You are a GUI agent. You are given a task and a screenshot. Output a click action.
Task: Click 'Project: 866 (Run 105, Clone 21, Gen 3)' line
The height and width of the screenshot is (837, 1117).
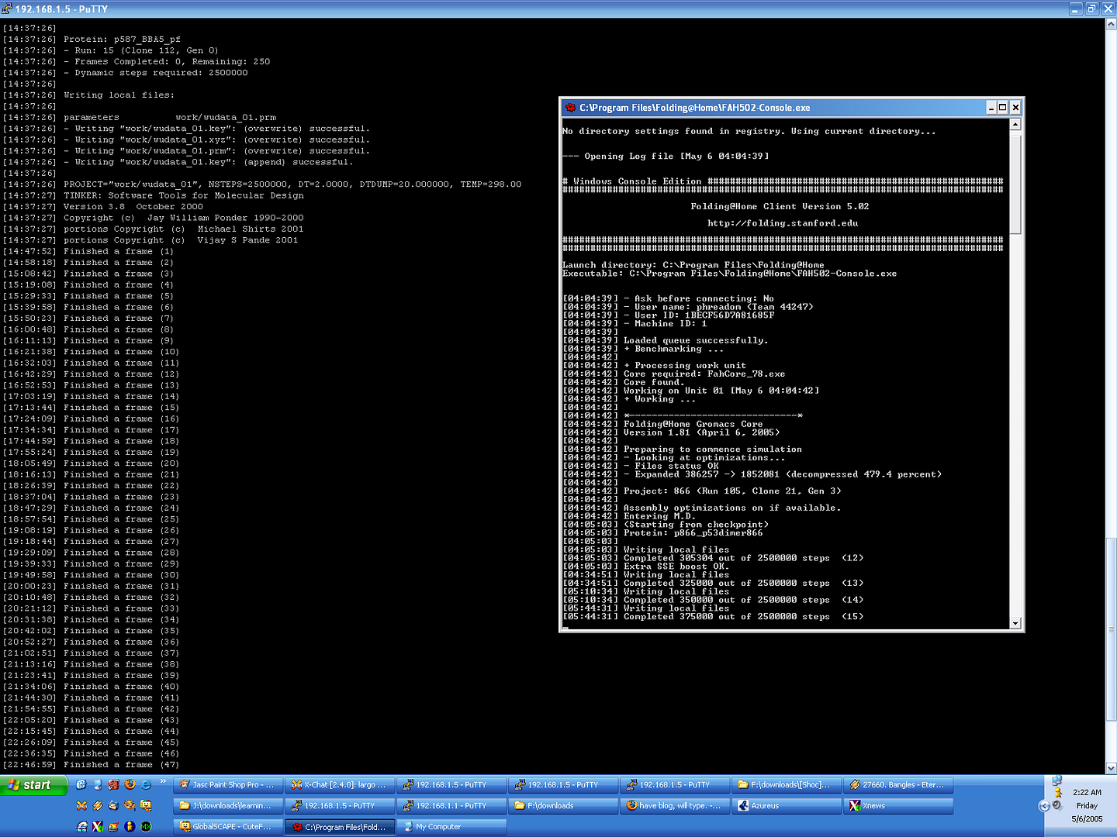click(732, 491)
